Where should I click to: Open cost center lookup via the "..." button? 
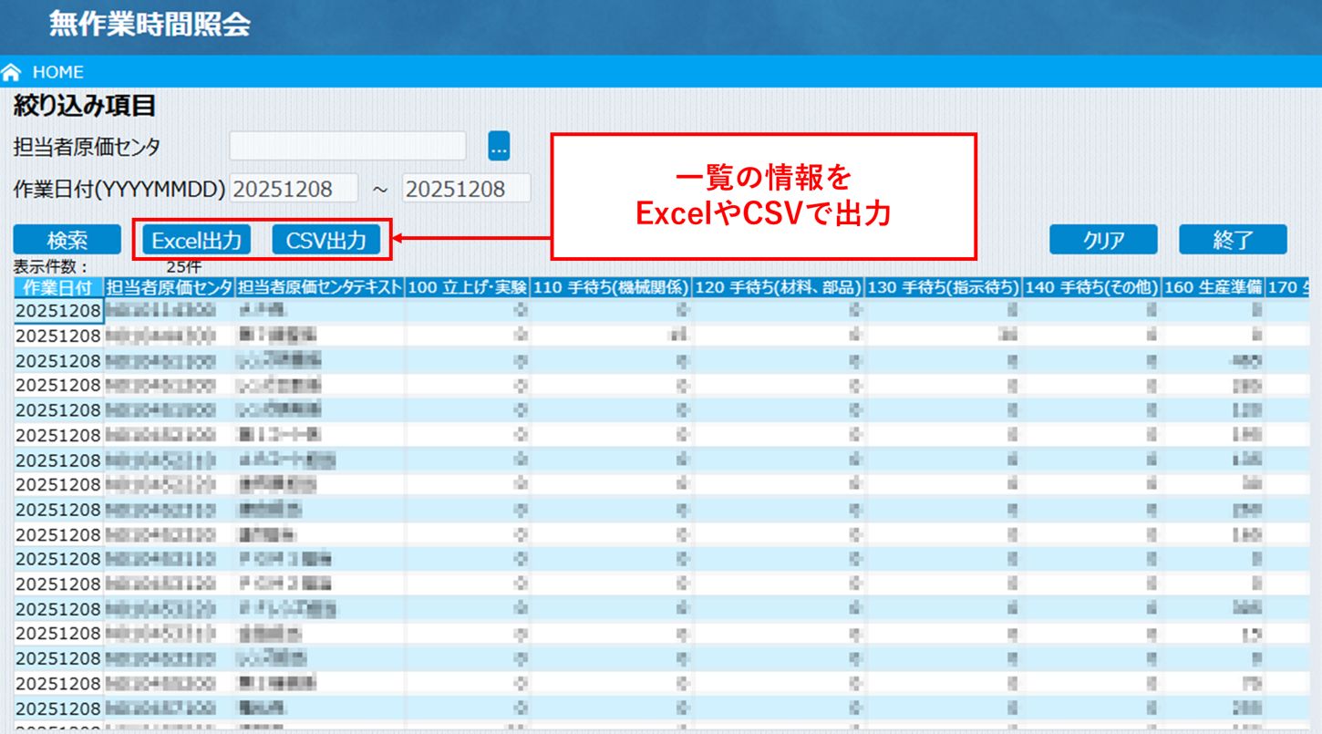pyautogui.click(x=498, y=145)
